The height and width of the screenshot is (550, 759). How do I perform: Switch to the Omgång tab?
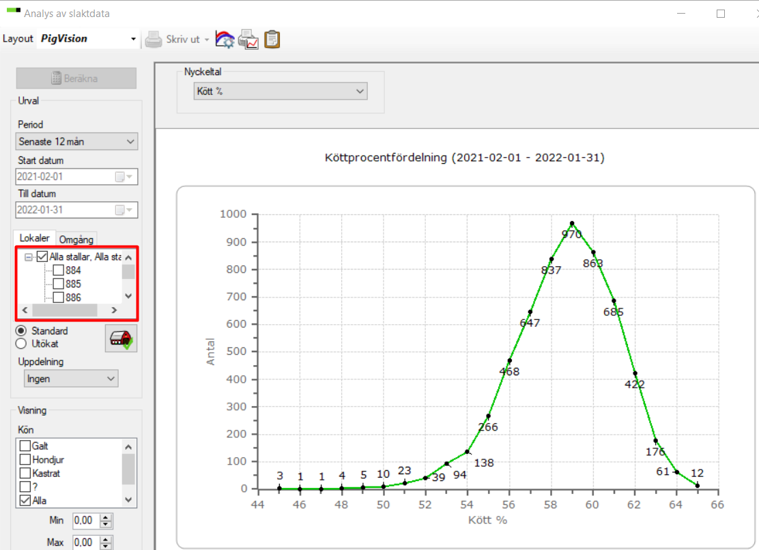pyautogui.click(x=76, y=240)
